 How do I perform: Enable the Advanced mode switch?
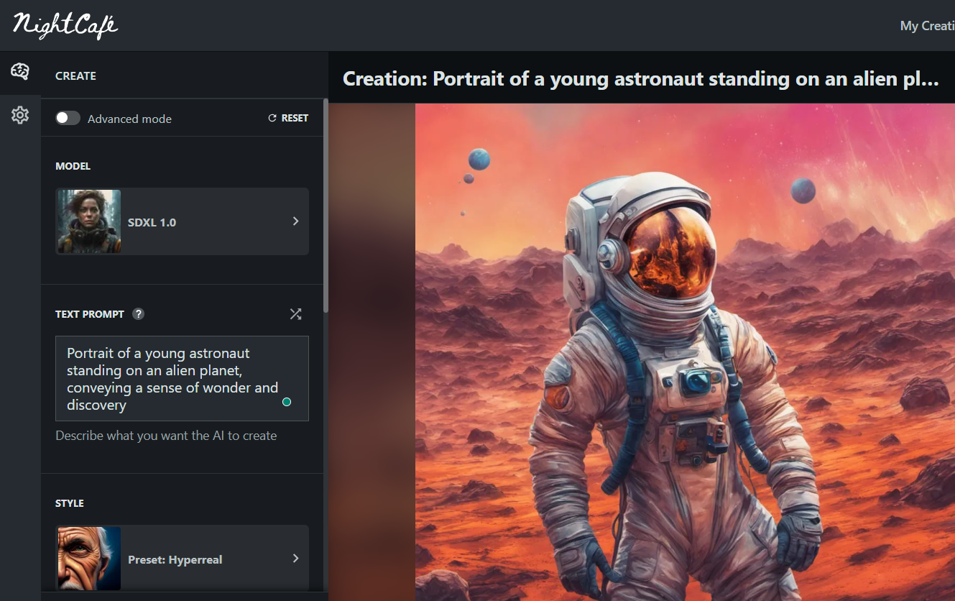click(x=68, y=119)
